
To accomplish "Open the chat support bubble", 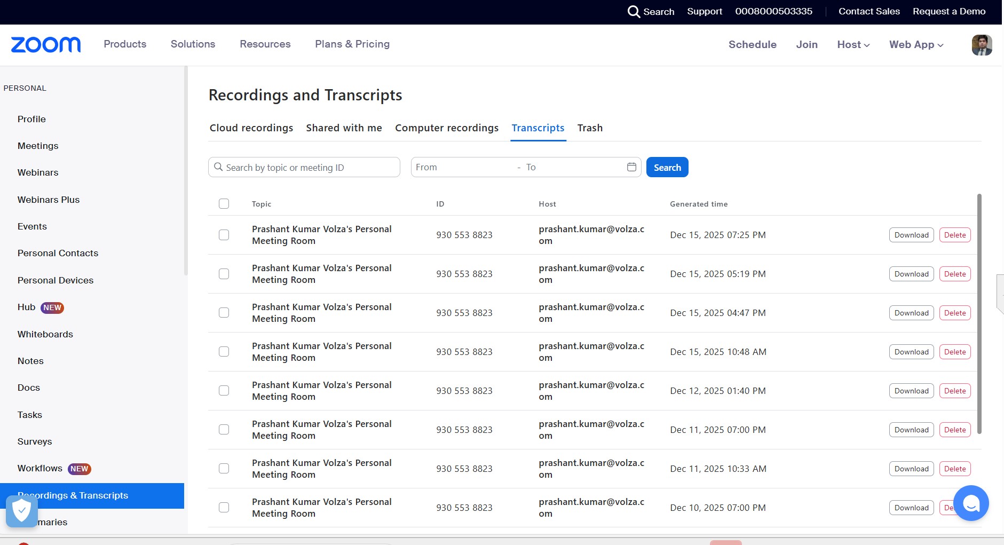I will click(971, 503).
